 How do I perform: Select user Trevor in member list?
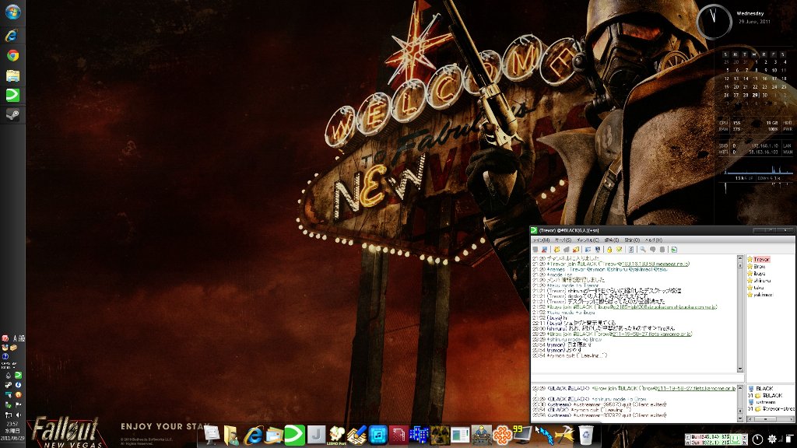pos(761,259)
